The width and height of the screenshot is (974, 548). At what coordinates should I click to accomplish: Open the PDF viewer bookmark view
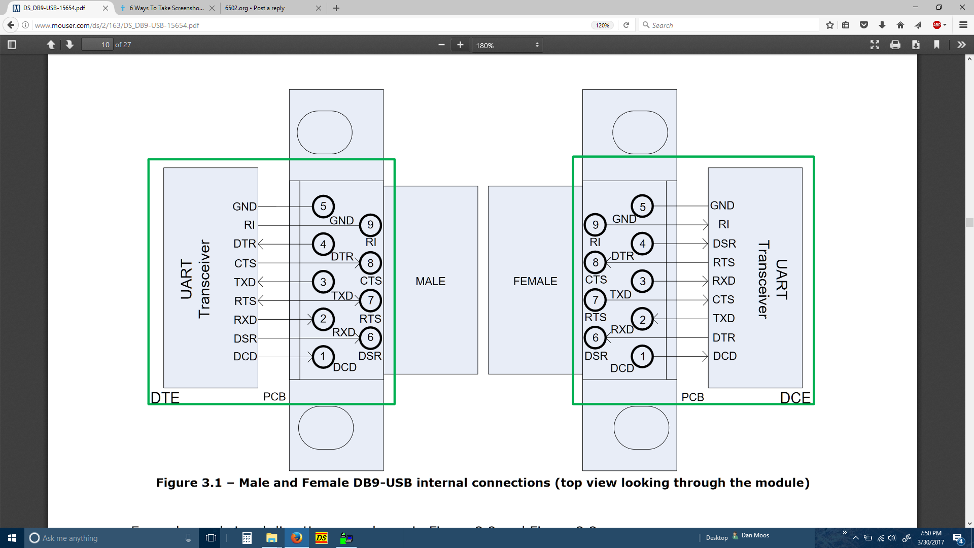point(936,45)
